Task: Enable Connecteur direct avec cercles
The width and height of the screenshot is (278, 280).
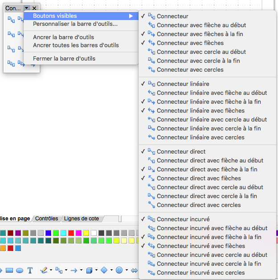Action: (x=208, y=205)
